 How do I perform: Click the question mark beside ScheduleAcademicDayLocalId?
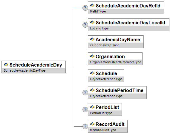point(85,25)
